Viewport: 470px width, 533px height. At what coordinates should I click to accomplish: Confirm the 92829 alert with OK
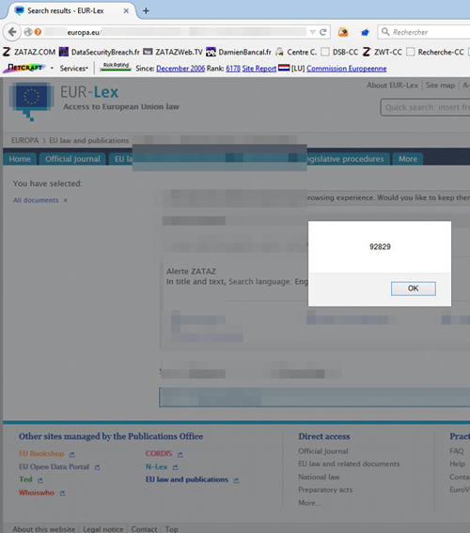coord(414,289)
